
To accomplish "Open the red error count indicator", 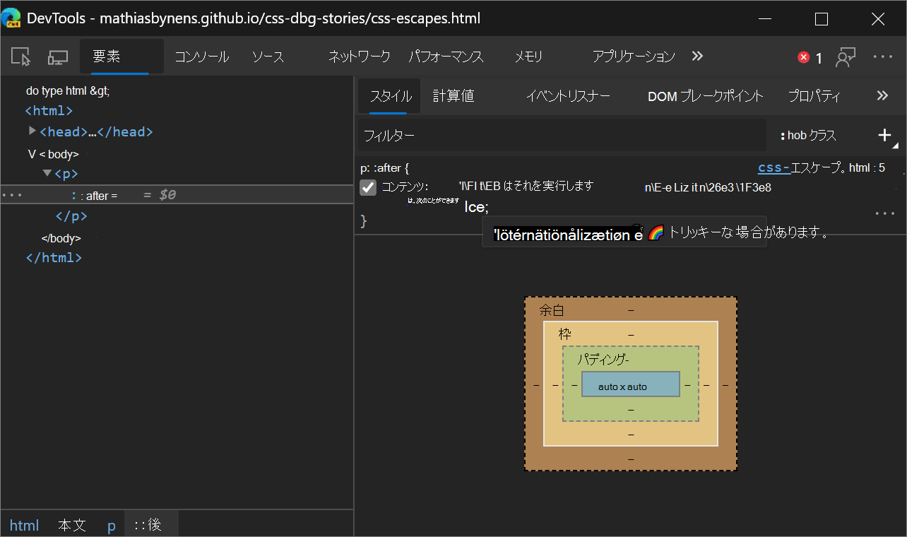I will tap(810, 58).
